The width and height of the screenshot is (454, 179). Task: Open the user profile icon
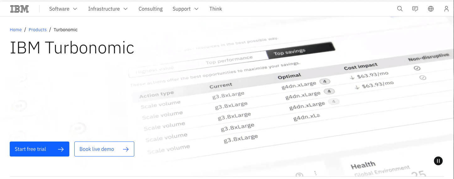446,9
